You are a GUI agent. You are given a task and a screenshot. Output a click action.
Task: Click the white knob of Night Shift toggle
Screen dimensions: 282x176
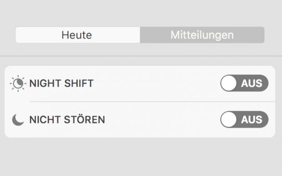click(x=229, y=83)
